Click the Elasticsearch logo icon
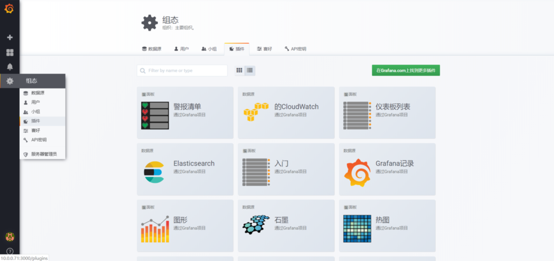 [x=154, y=172]
